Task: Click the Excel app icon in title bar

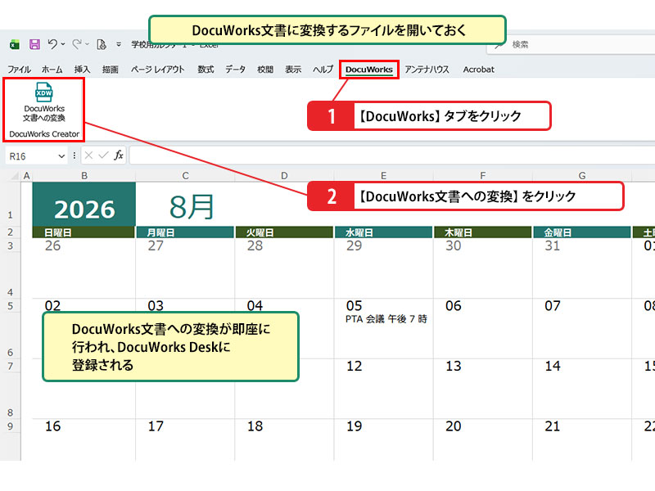Action: point(15,44)
